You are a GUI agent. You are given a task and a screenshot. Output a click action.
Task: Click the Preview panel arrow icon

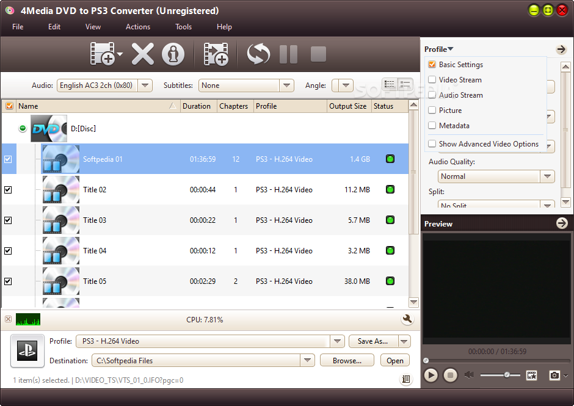(562, 223)
